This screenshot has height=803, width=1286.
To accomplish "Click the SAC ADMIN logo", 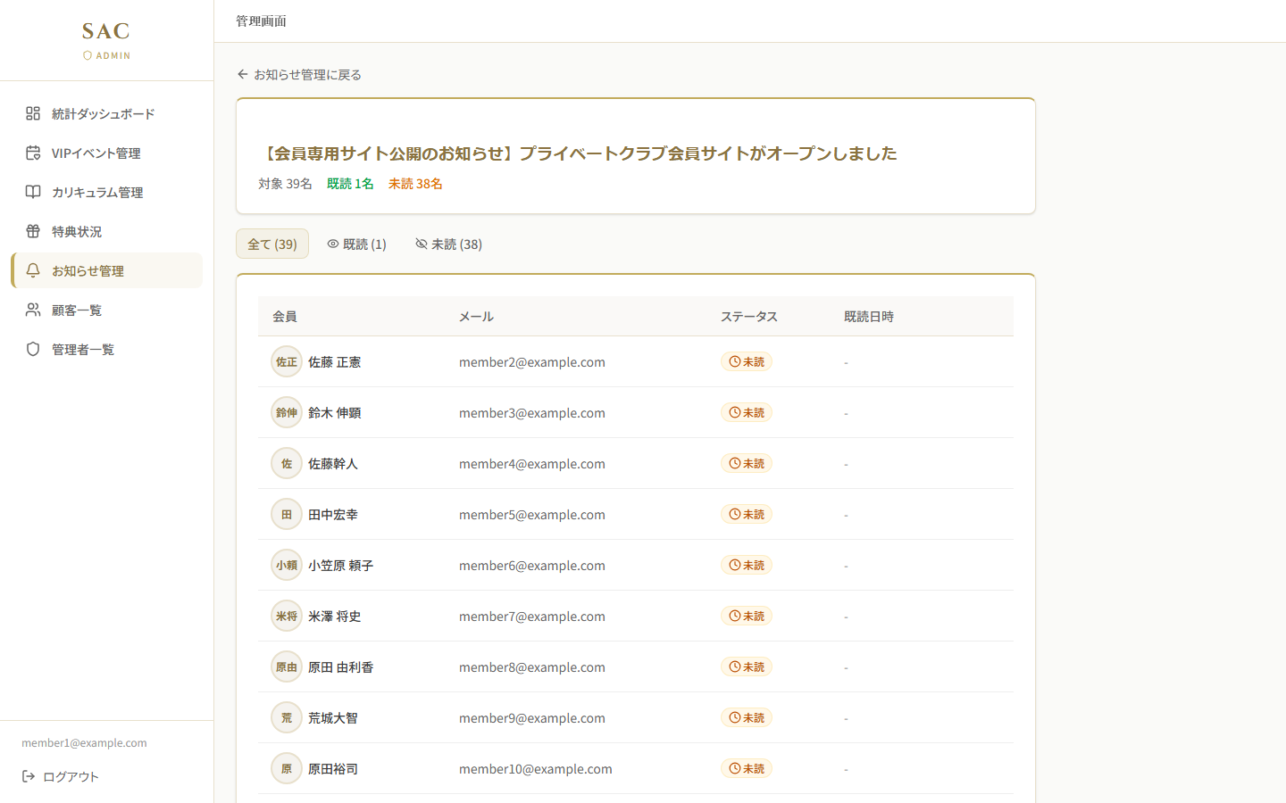I will click(106, 40).
